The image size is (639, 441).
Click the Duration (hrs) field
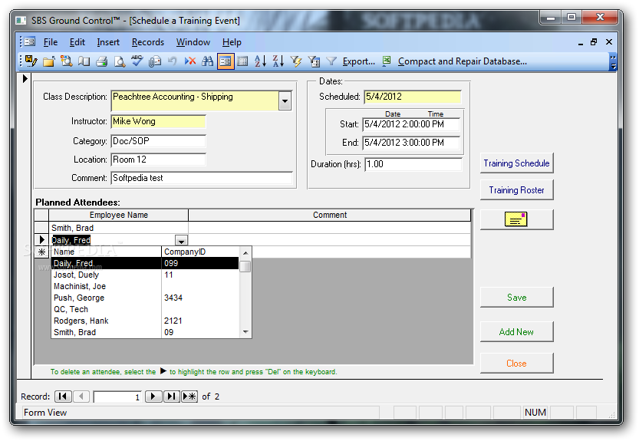click(x=413, y=164)
